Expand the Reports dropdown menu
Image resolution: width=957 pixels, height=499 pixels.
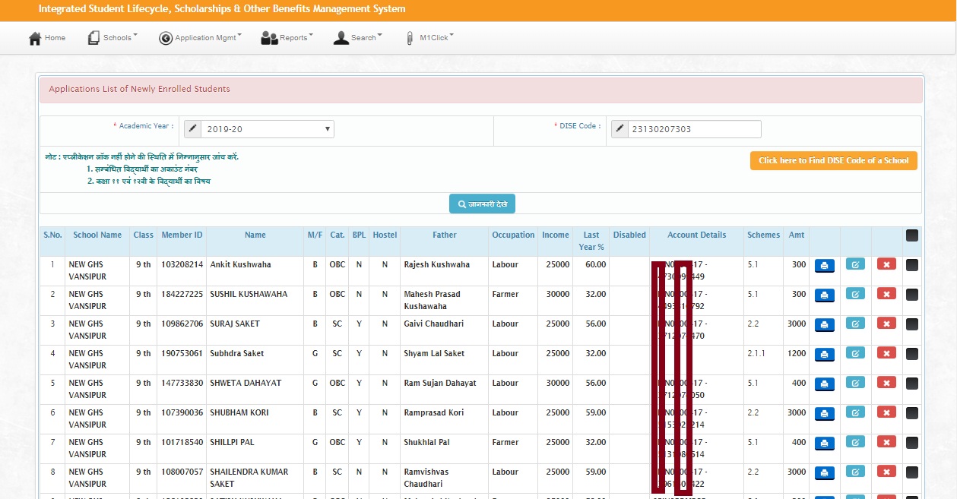click(287, 38)
